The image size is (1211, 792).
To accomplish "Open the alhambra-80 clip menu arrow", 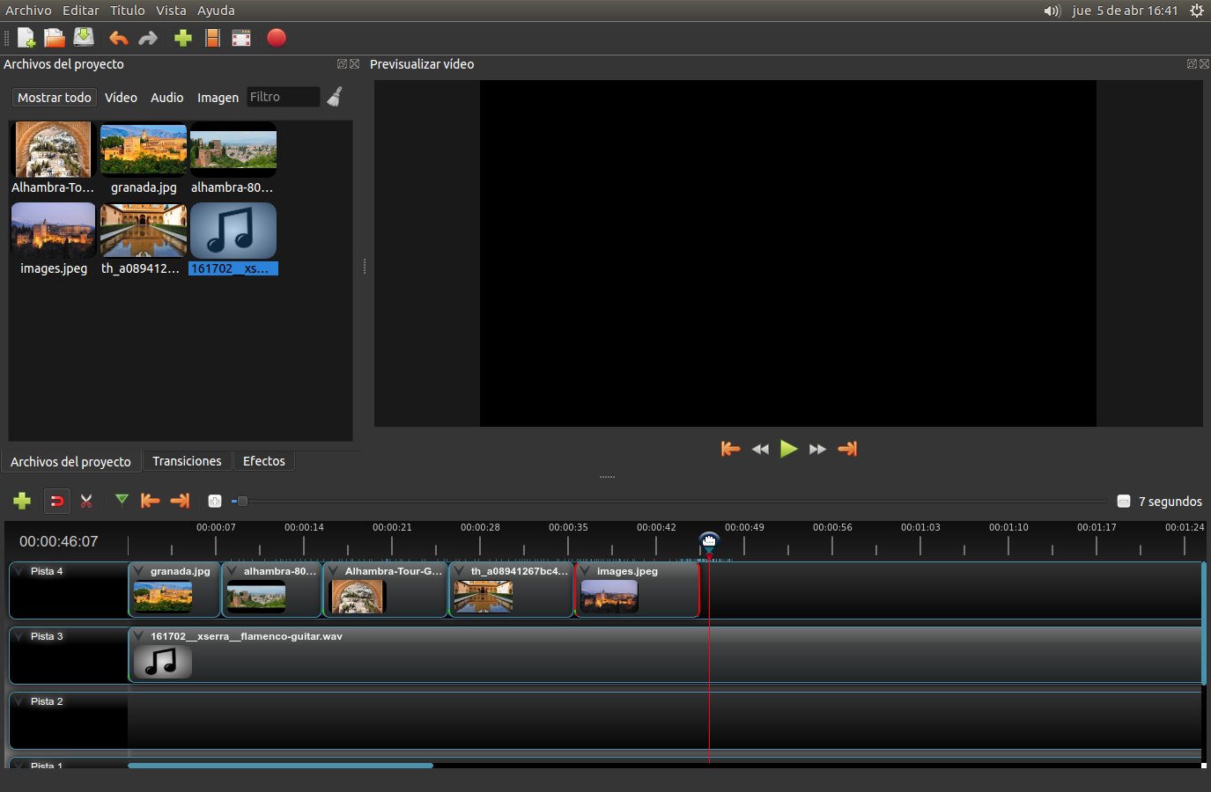I will point(233,571).
